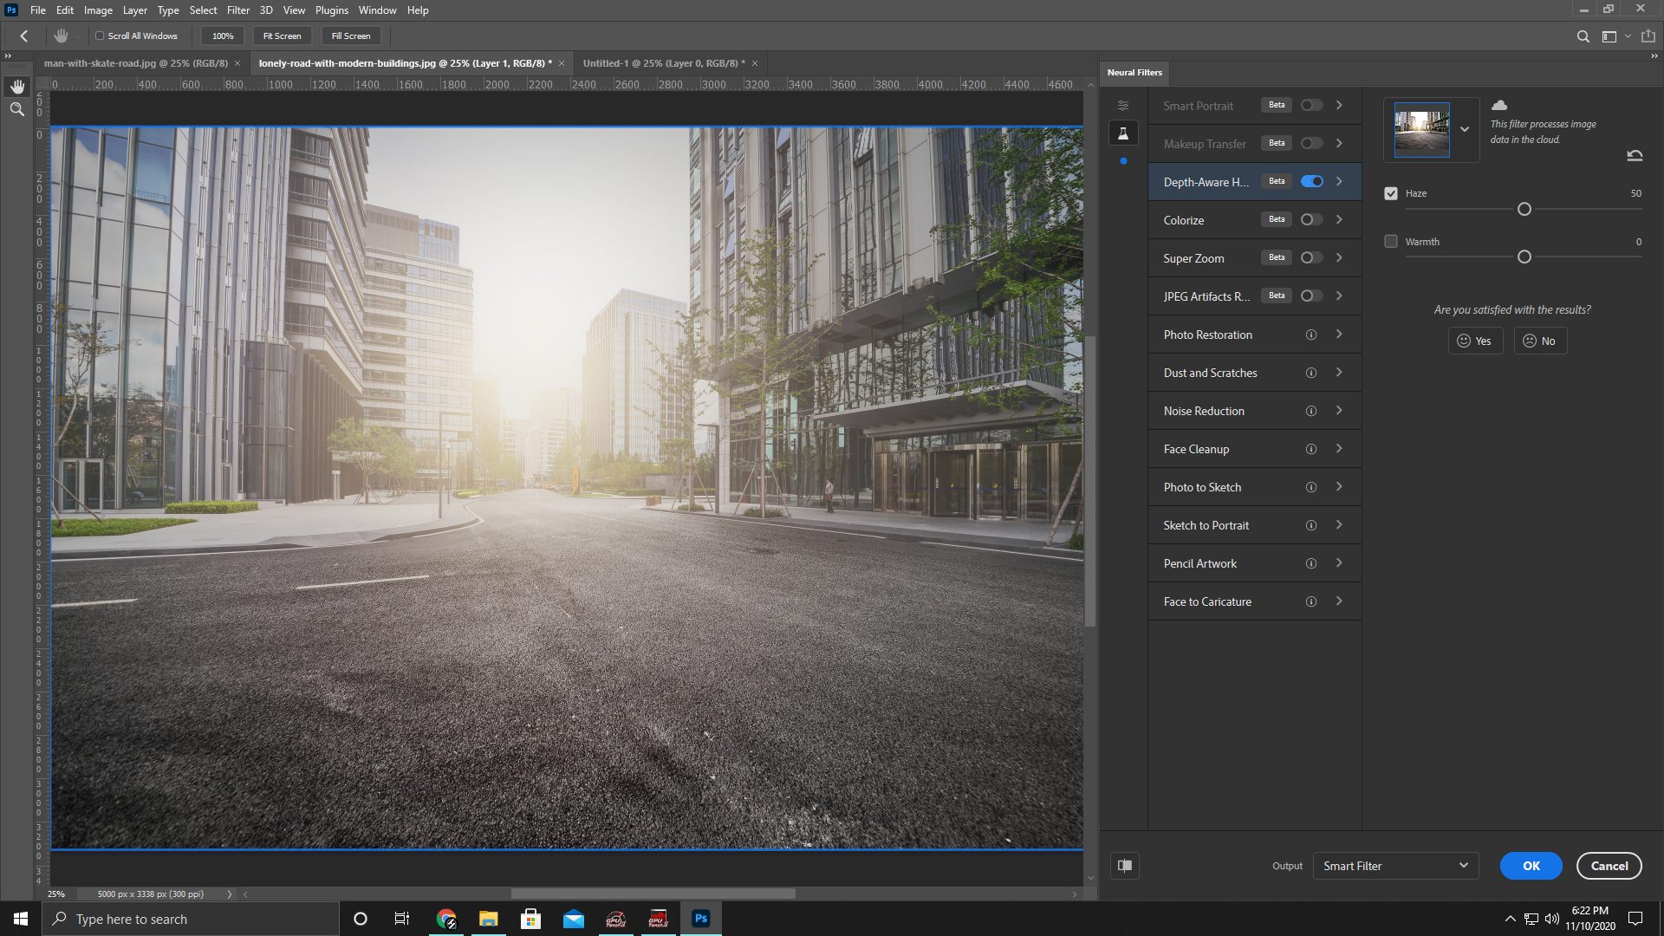
Task: Open the workspace switcher icon
Action: tap(1609, 36)
